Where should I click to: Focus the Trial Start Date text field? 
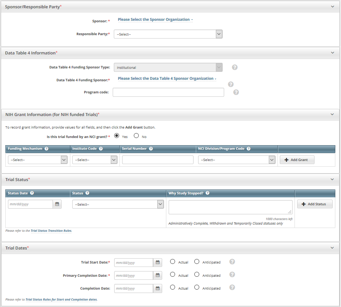[x=134, y=263]
